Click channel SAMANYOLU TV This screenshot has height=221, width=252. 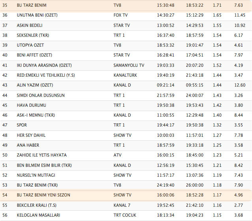129,65
